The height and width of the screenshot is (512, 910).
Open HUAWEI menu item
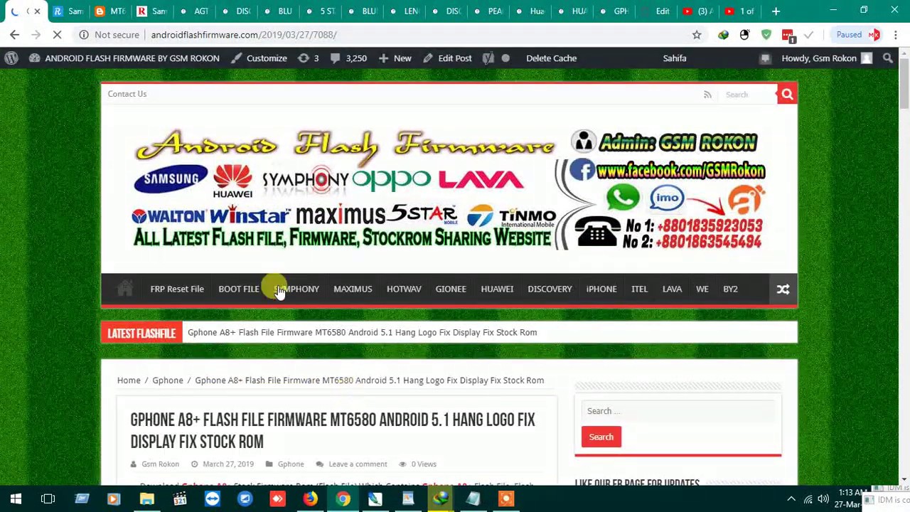pyautogui.click(x=497, y=289)
